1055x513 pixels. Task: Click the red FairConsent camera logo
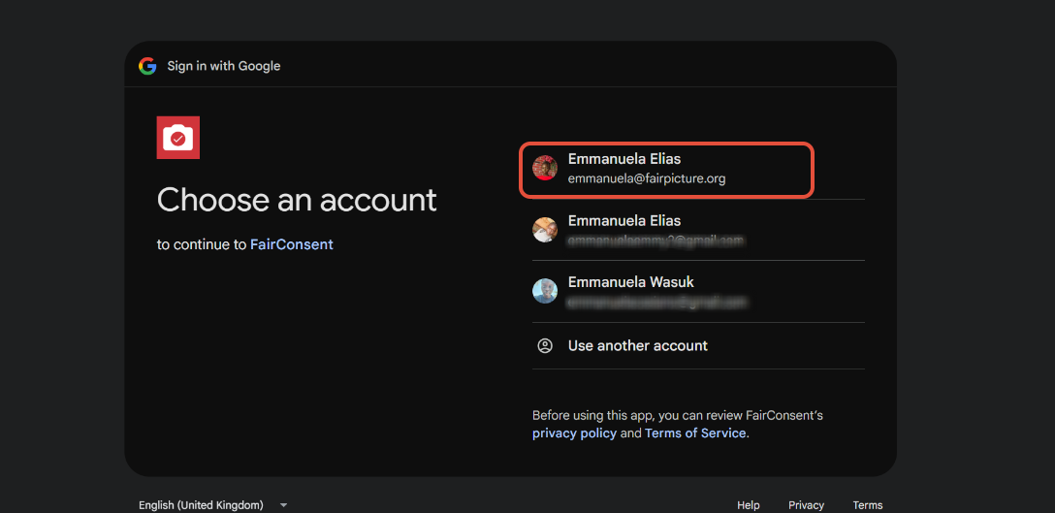(178, 138)
